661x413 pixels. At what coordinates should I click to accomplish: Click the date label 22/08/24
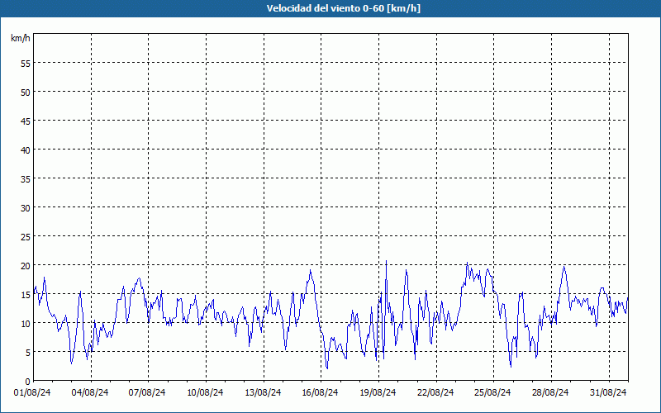(435, 392)
